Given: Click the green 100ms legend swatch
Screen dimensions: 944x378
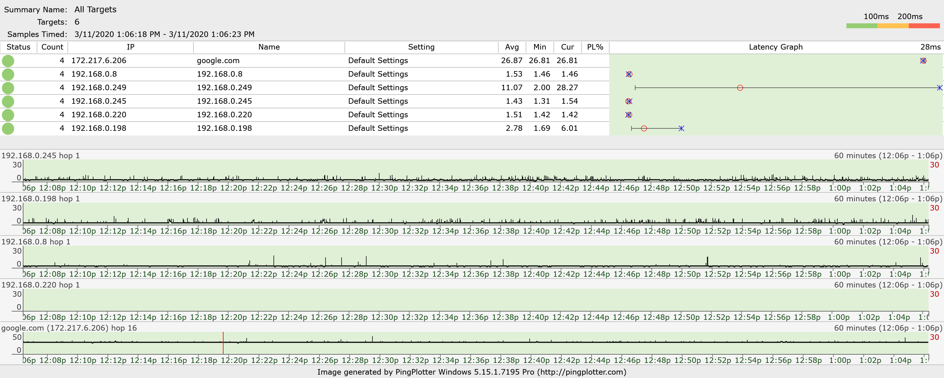Looking at the screenshot, I should (862, 26).
